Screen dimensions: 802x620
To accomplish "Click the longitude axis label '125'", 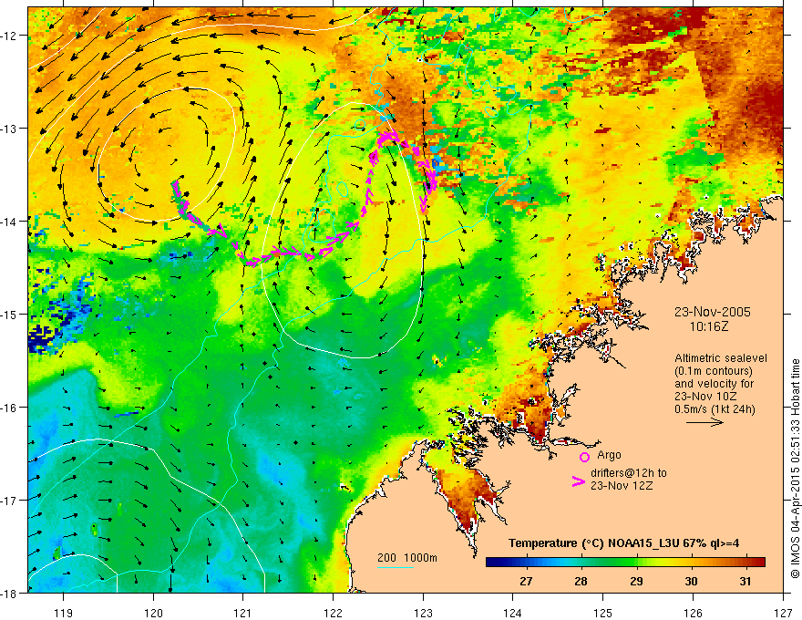I will tap(603, 613).
